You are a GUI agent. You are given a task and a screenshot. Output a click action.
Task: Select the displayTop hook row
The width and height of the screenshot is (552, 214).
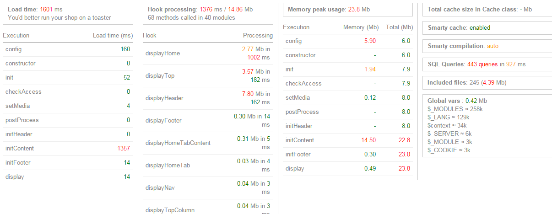(x=208, y=76)
